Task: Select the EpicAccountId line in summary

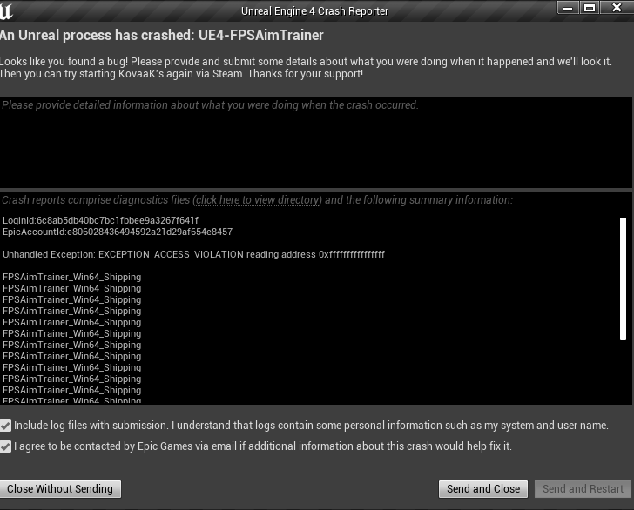Action: (118, 232)
